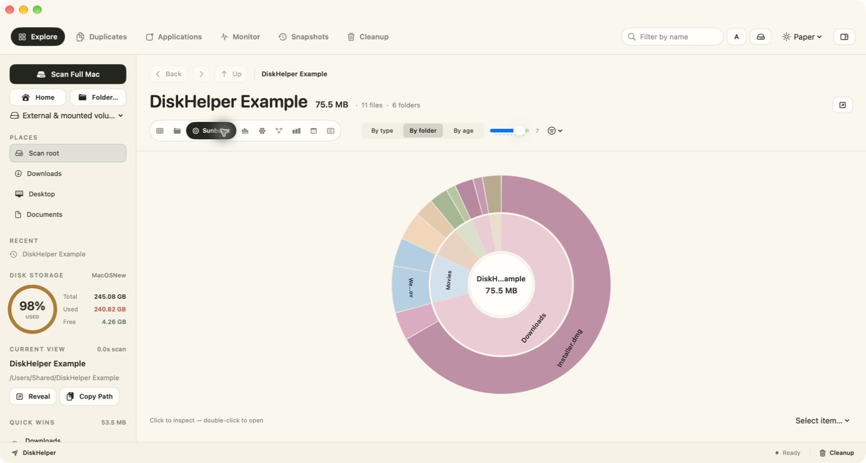Click the 'MacOSNew' disk label

click(109, 276)
